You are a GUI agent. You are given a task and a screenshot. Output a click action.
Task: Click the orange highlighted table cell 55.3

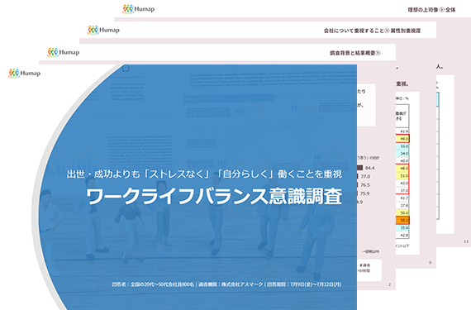pos(402,220)
